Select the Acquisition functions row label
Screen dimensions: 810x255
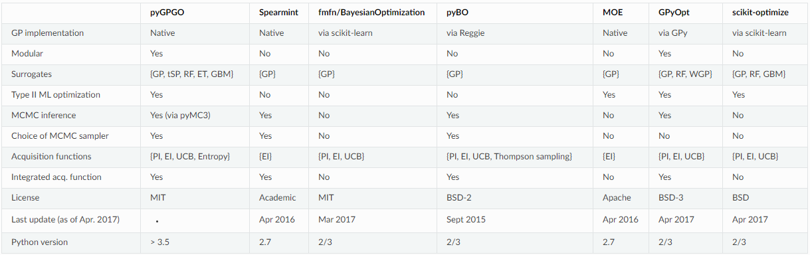[51, 157]
